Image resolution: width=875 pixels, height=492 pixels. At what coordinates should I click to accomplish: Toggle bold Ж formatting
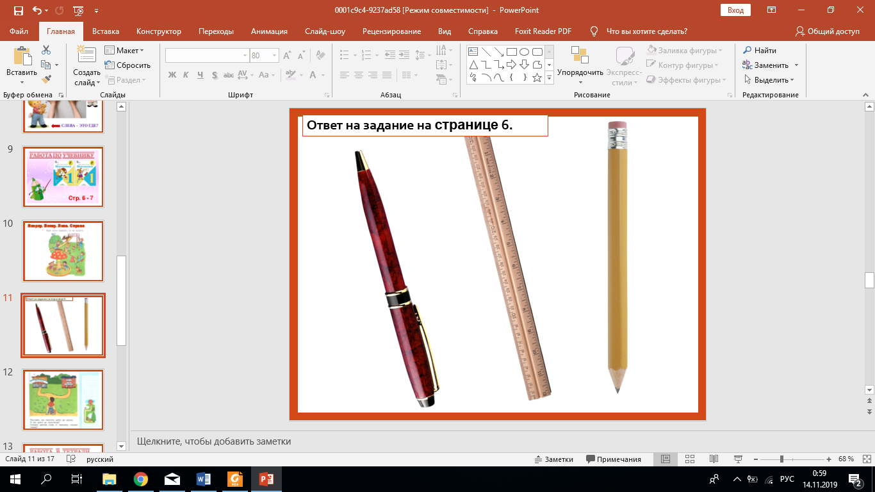(172, 75)
